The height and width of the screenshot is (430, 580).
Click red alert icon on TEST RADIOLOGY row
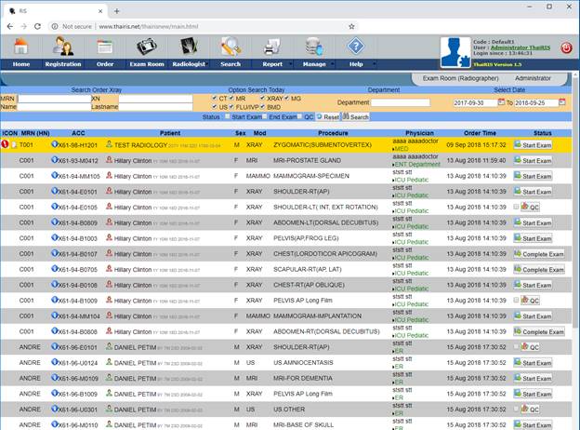[x=6, y=145]
